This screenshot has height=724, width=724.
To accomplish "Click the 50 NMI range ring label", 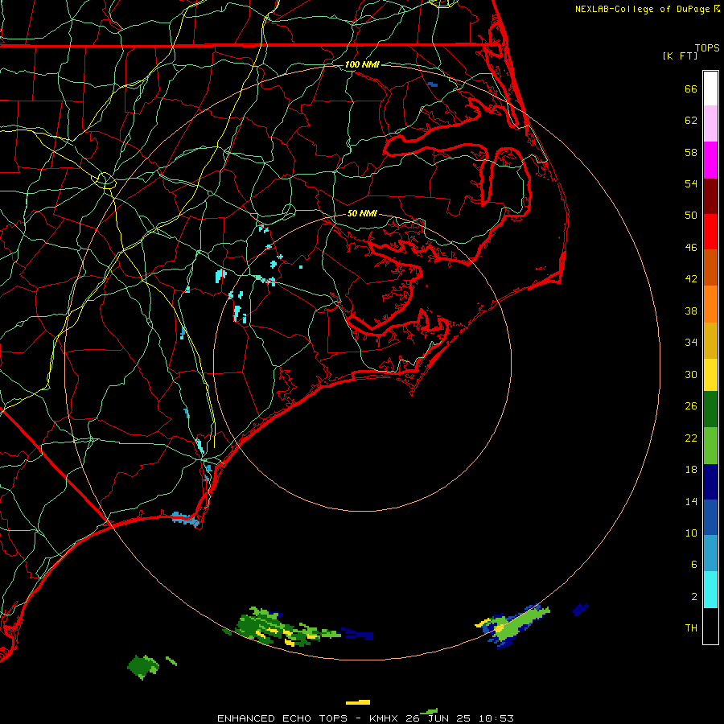I will pyautogui.click(x=362, y=213).
